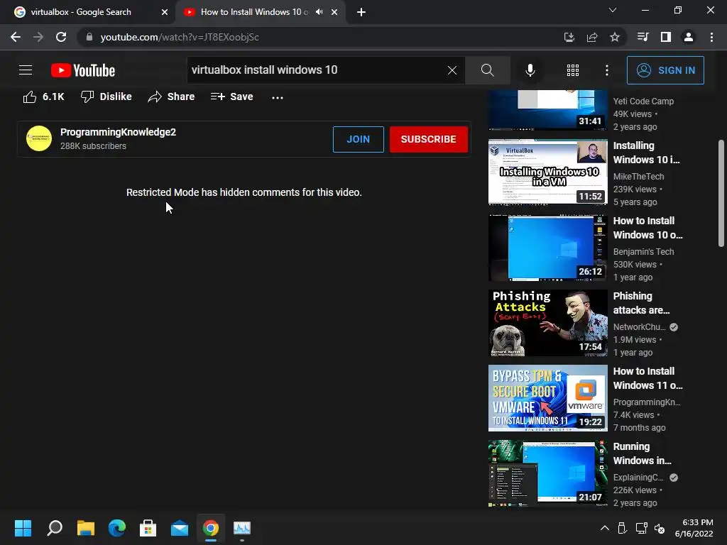Like the video with 6.1K likes
Viewport: 727px width, 545px height.
[43, 97]
